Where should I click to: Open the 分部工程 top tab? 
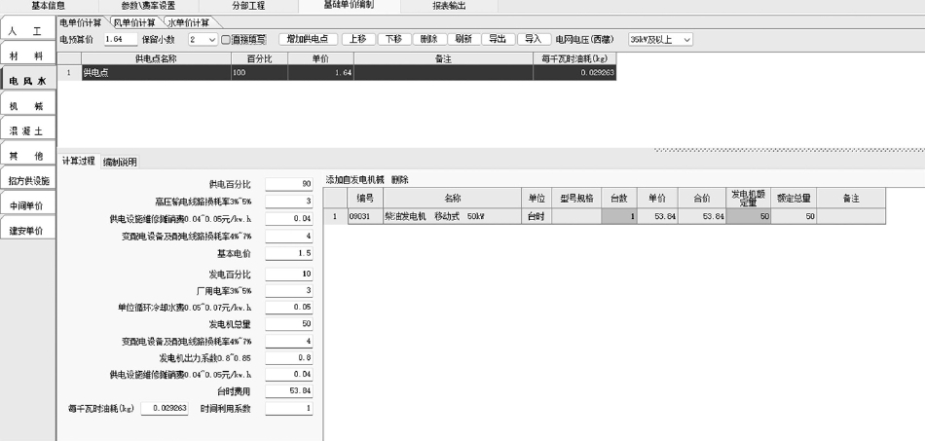pos(247,6)
